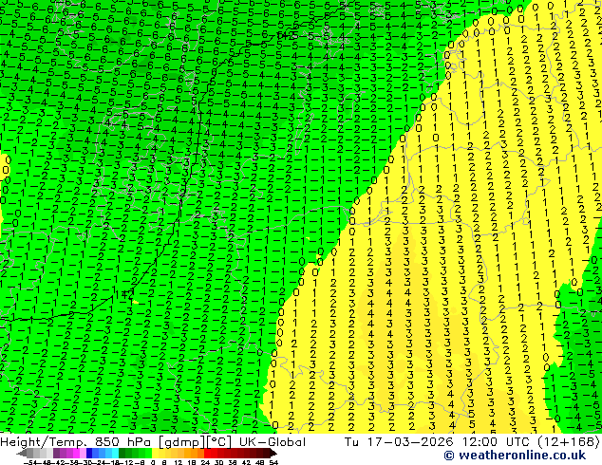Image resolution: width=602 pixels, height=465 pixels.
Task: Click the (12+168) forecast hour label
Action: pos(568,442)
